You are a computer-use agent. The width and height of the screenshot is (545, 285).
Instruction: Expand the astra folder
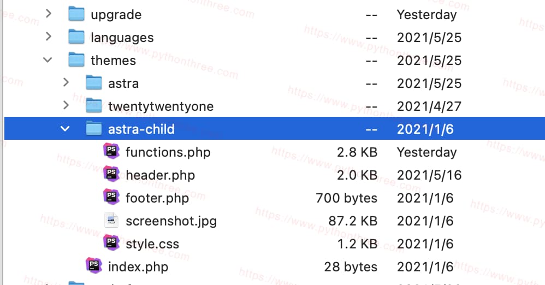(x=66, y=83)
